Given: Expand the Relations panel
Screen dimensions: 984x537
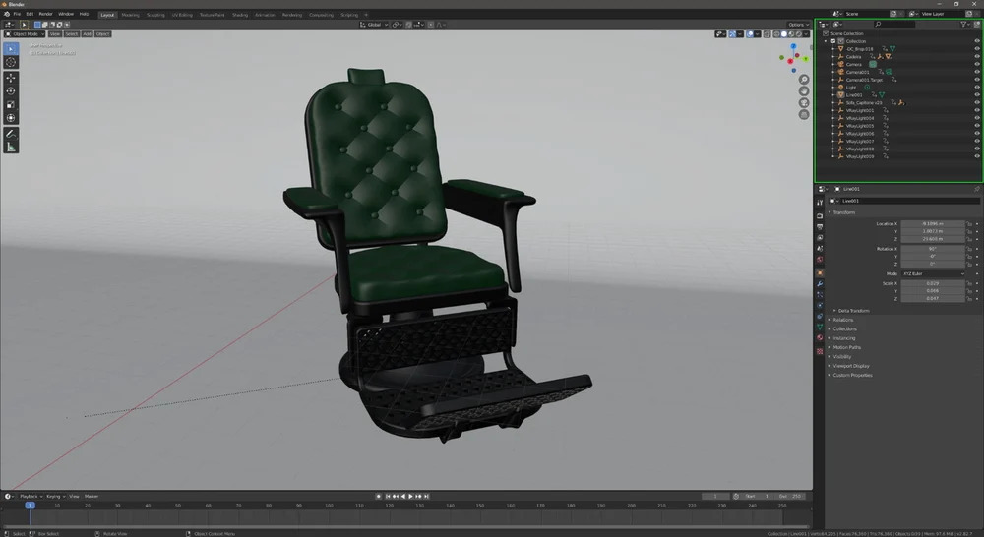Looking at the screenshot, I should click(842, 320).
